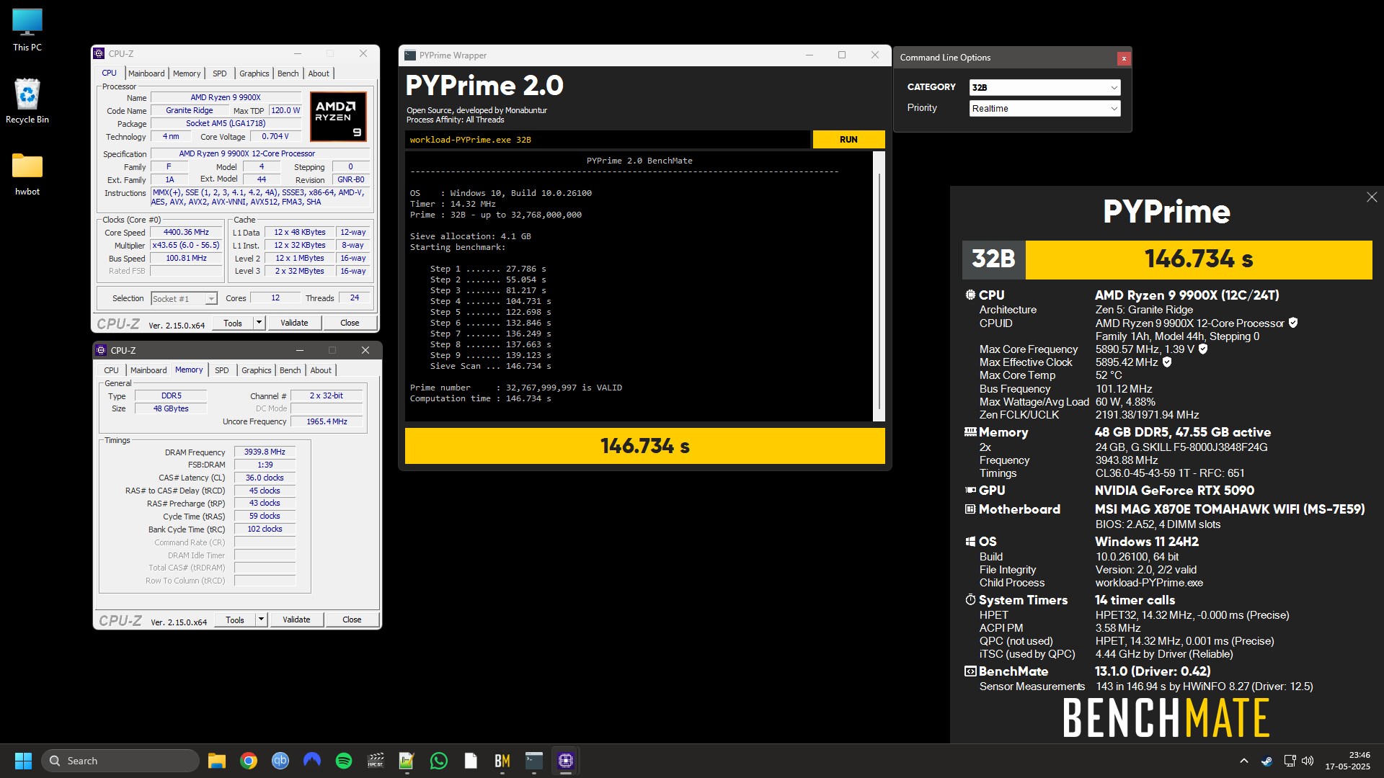Click shield icon next to Max Core Frequency
1384x778 pixels.
tap(1203, 349)
